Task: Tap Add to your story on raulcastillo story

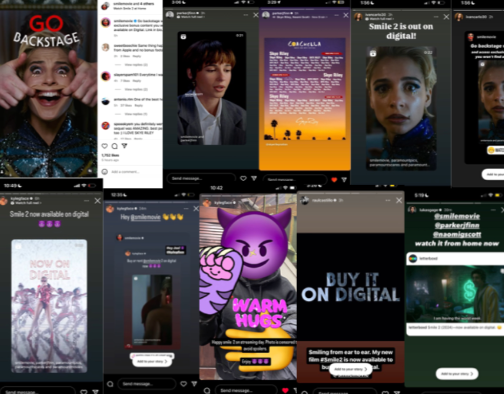Action: (x=351, y=369)
